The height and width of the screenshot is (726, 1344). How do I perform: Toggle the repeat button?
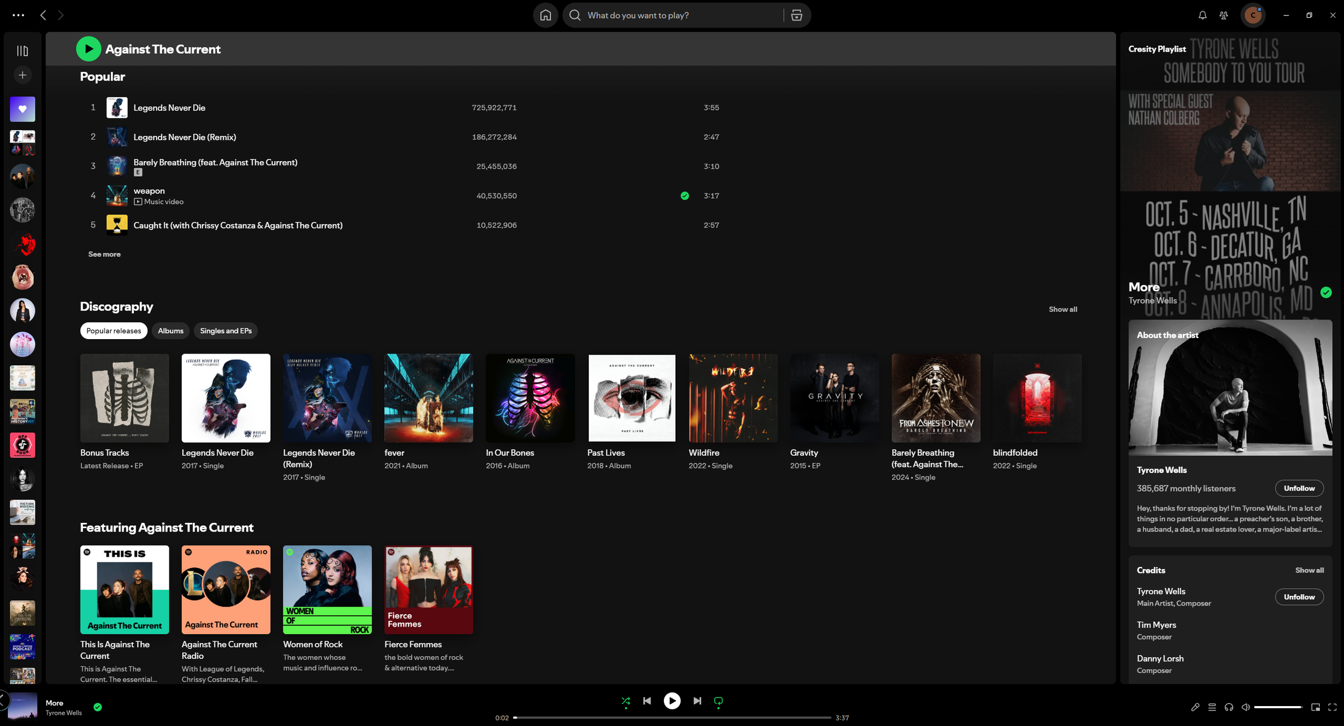718,701
